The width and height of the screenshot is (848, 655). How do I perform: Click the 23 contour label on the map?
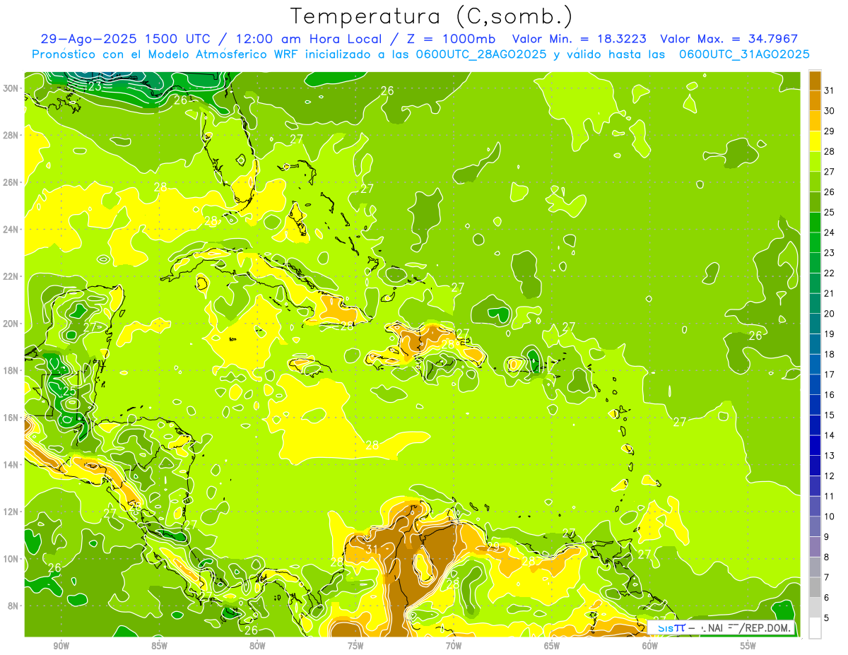click(95, 86)
